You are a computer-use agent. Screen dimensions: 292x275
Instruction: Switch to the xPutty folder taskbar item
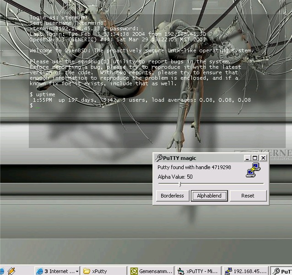(104, 271)
